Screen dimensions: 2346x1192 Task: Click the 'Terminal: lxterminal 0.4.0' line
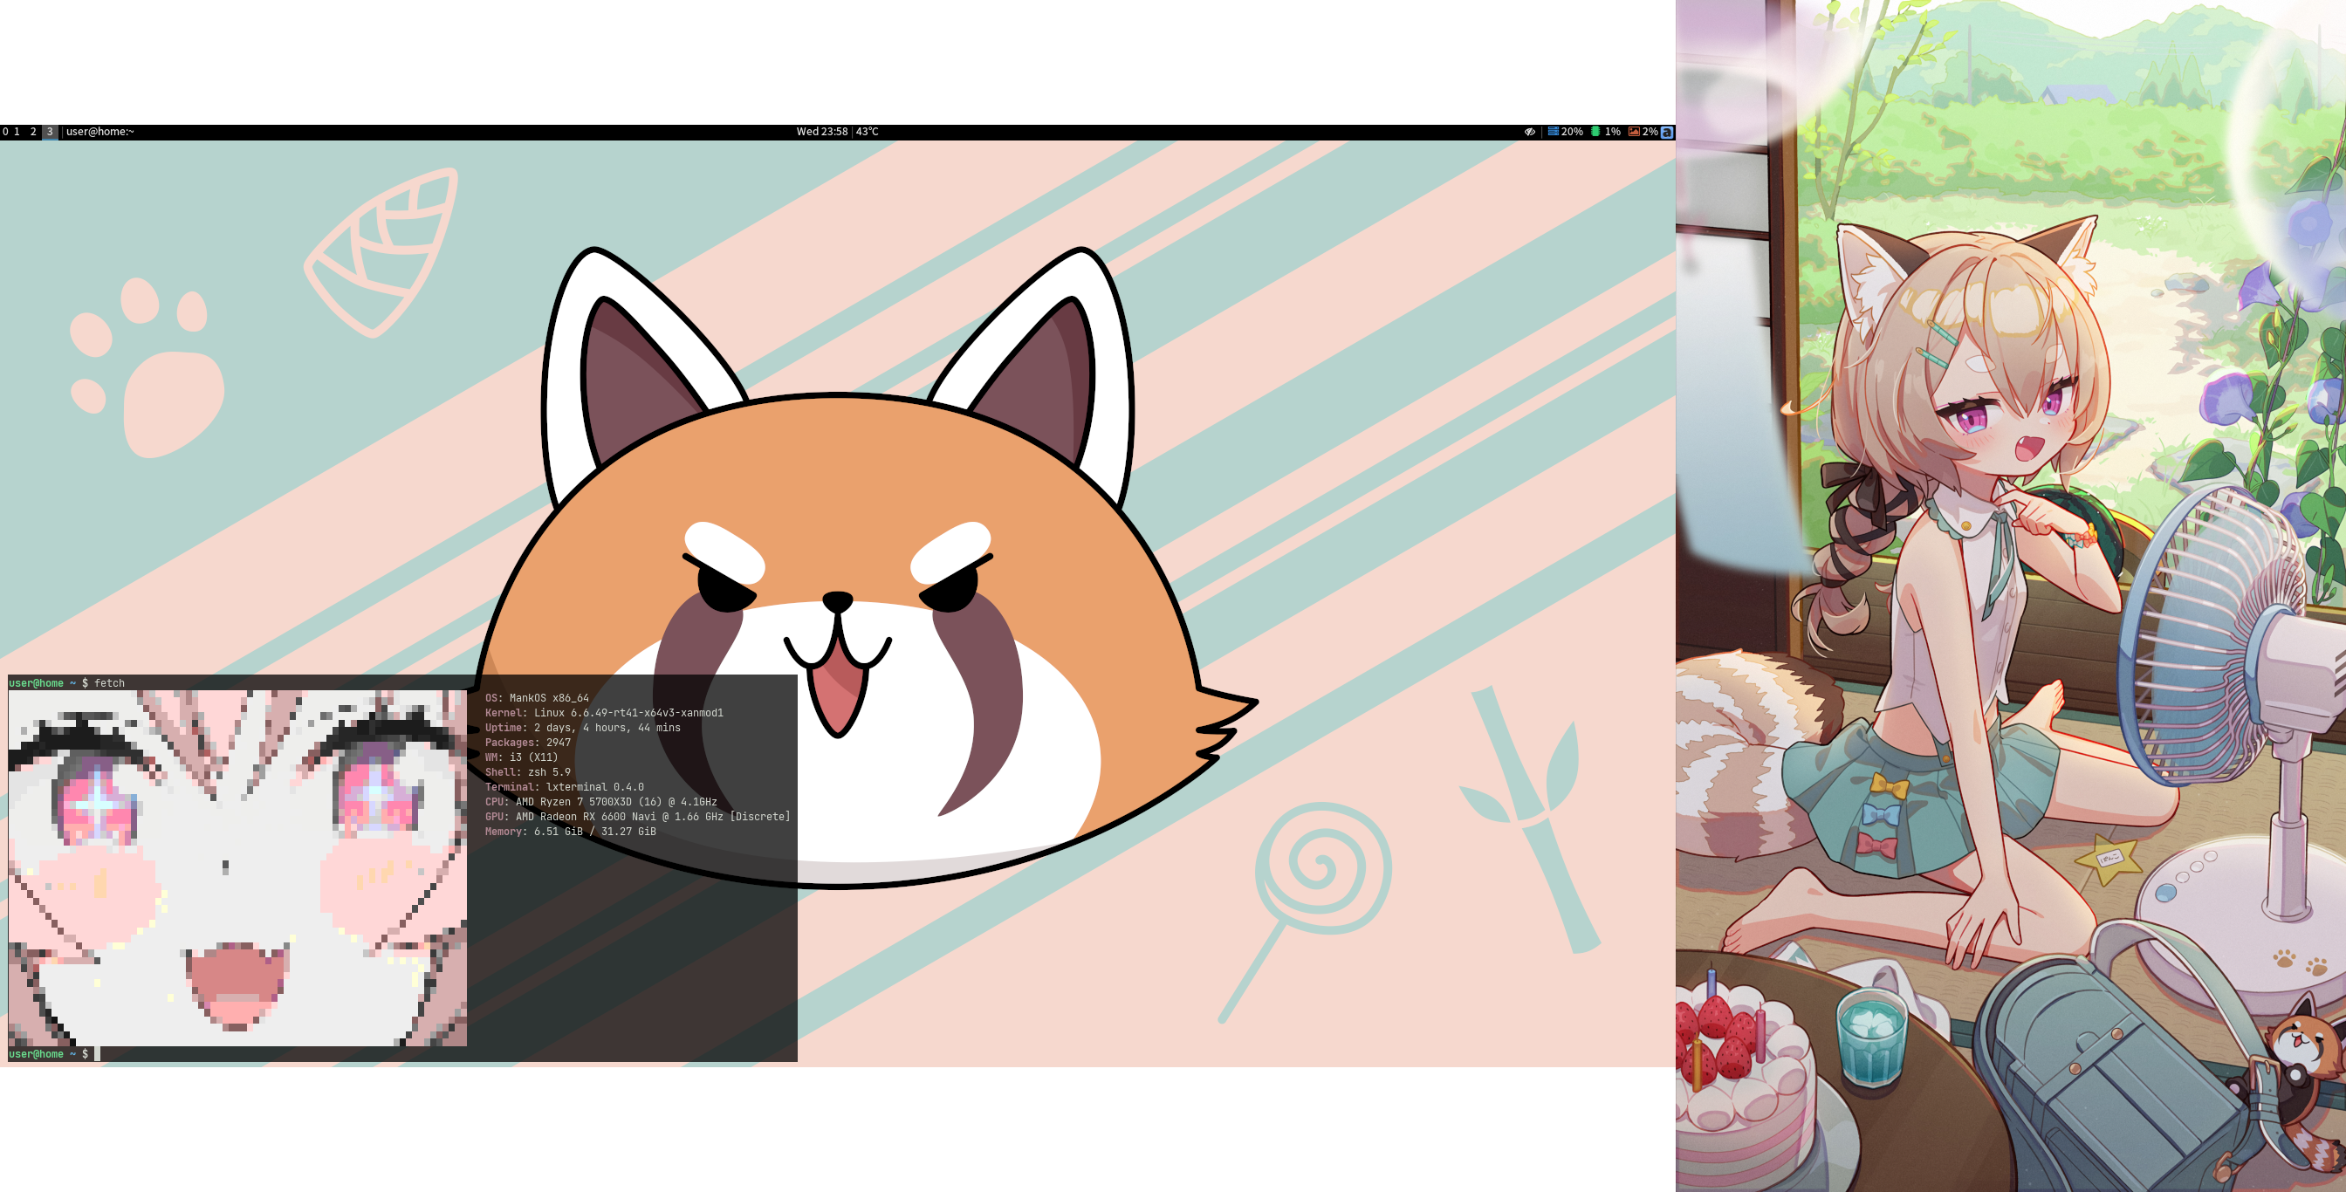tap(564, 787)
